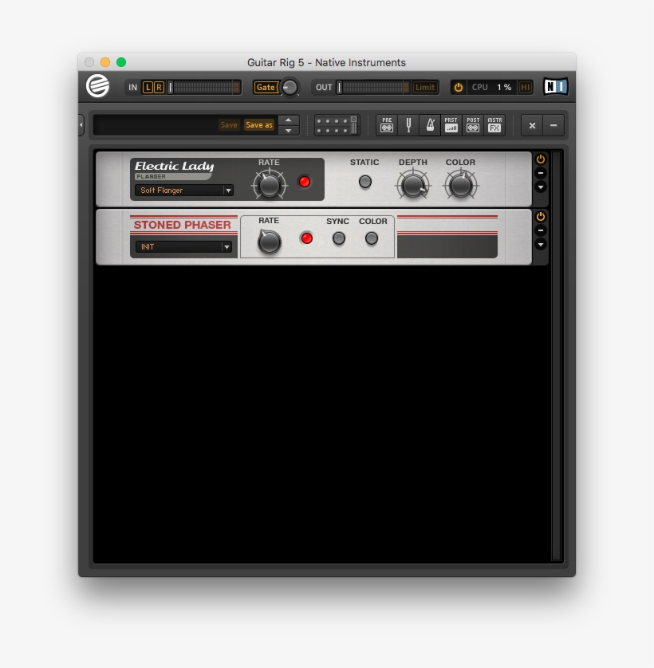The image size is (654, 668).
Task: Toggle the Limit on the output section
Action: click(424, 87)
